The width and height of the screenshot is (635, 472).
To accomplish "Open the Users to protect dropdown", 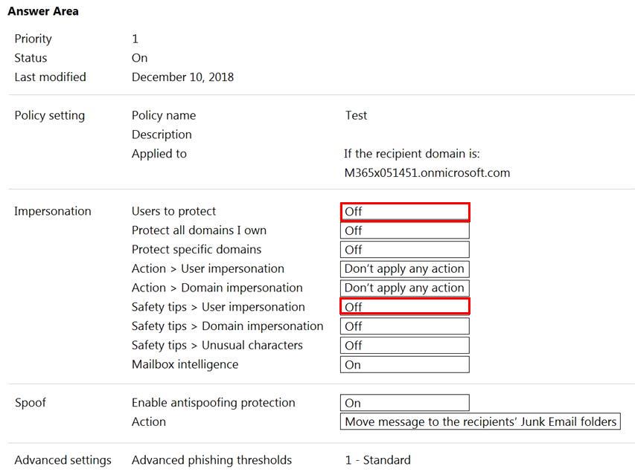I will coord(405,212).
